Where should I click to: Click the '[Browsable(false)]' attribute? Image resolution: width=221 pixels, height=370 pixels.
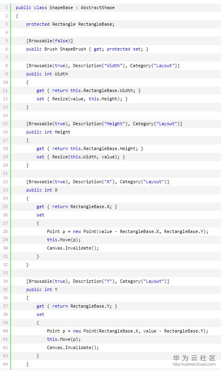pyautogui.click(x=50, y=41)
